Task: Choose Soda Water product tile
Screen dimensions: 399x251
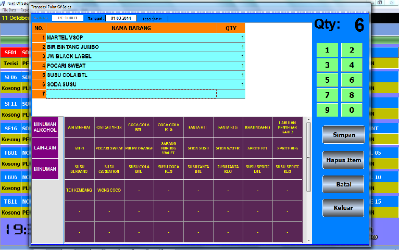Action: click(x=228, y=148)
